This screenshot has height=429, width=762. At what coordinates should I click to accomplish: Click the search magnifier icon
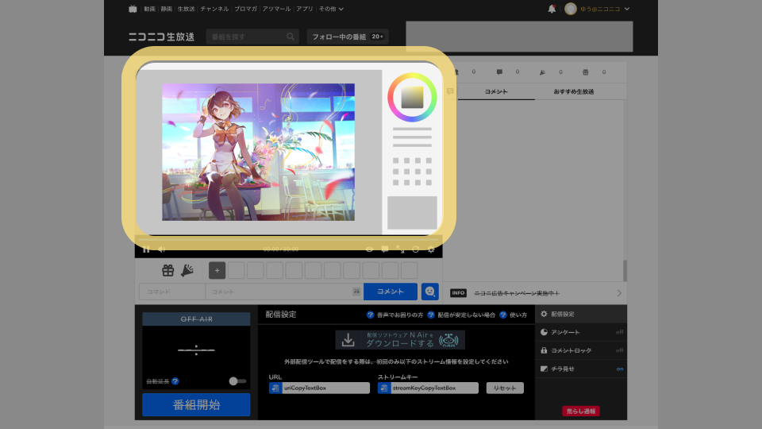[x=291, y=37]
